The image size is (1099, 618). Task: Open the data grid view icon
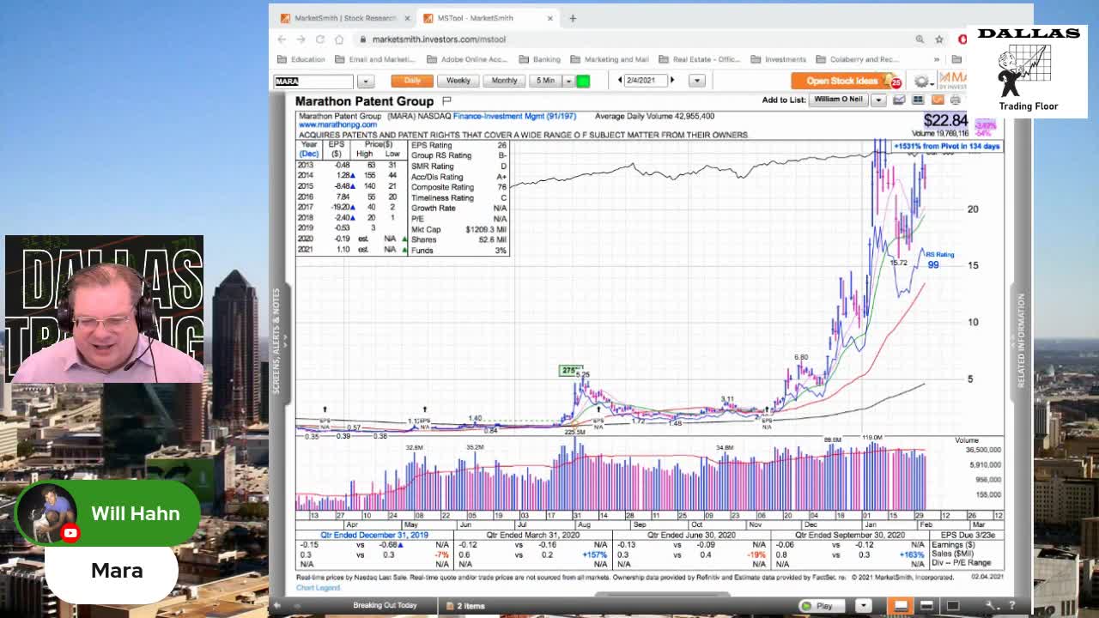point(918,100)
